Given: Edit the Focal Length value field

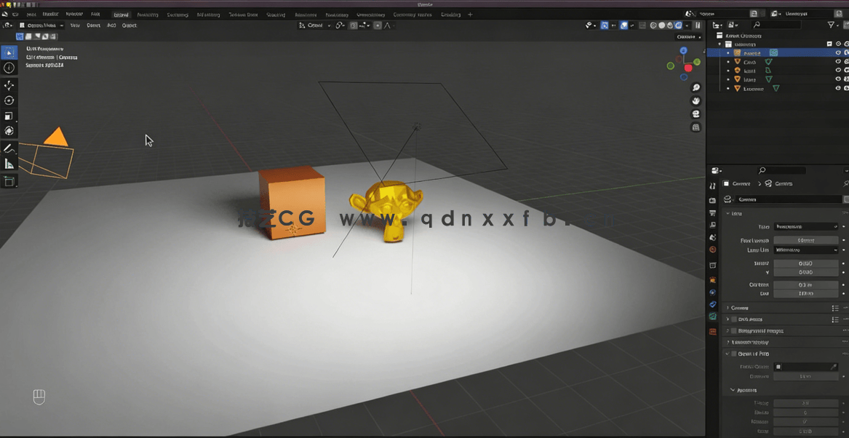Looking at the screenshot, I should [806, 239].
